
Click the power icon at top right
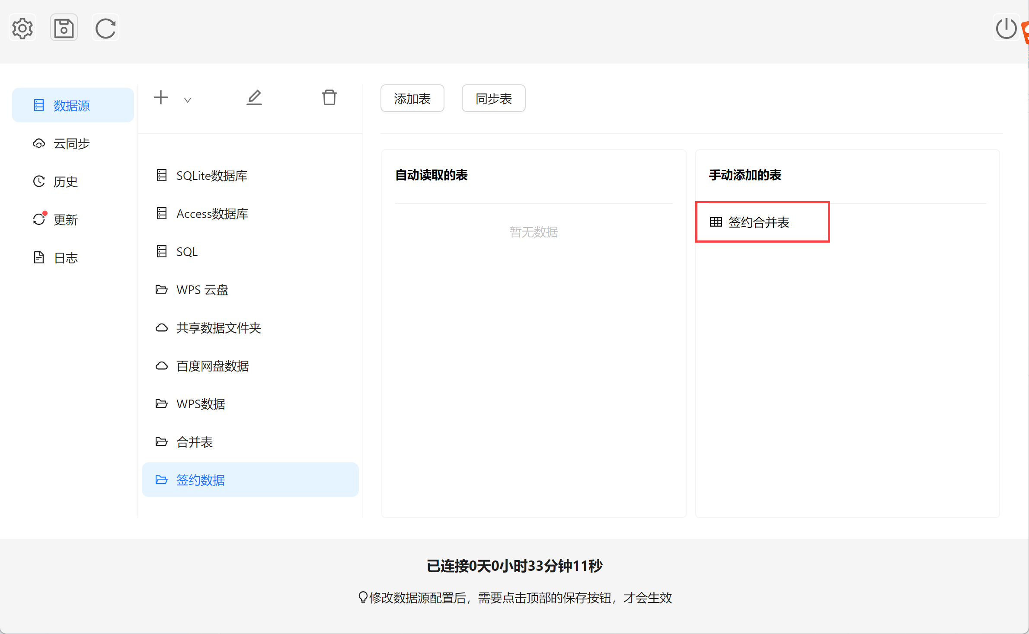1006,29
